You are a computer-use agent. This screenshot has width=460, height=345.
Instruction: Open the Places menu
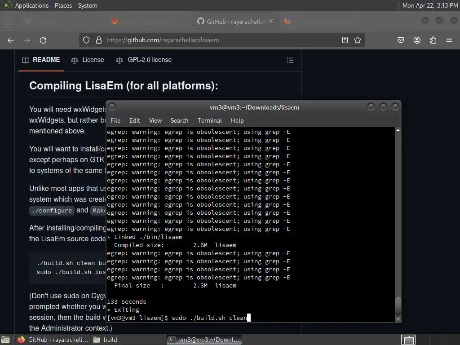63,5
